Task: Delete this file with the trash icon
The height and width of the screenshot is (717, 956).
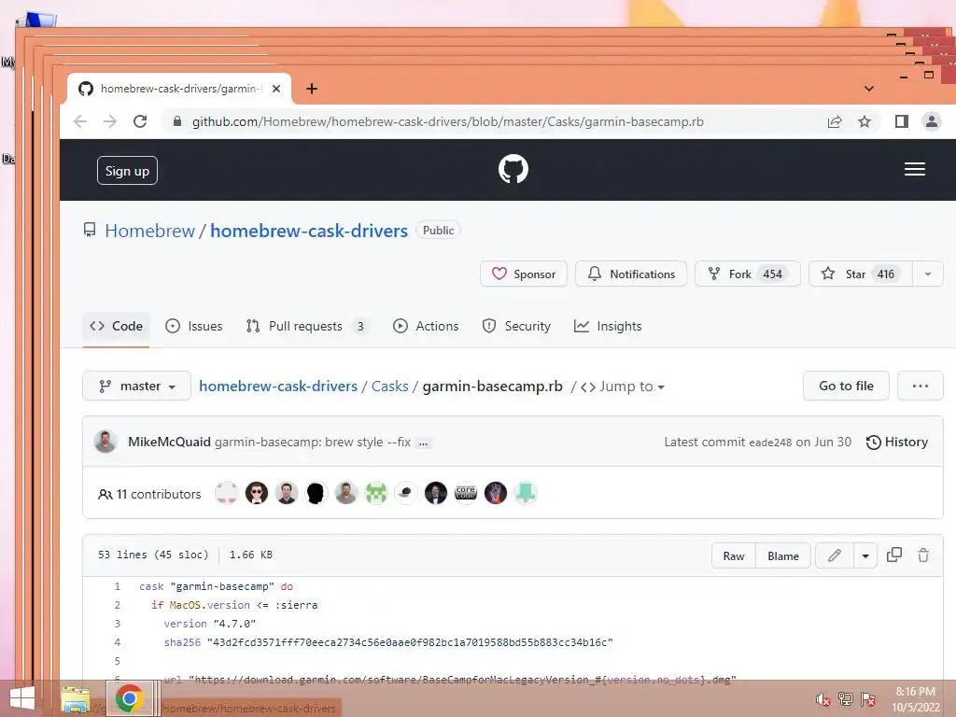Action: pyautogui.click(x=923, y=555)
